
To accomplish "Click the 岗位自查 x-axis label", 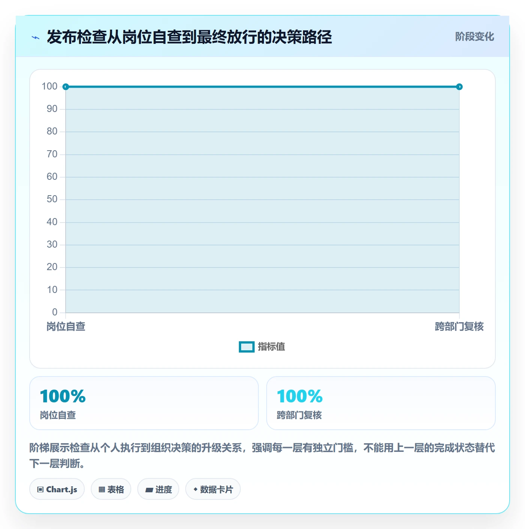I will click(66, 327).
